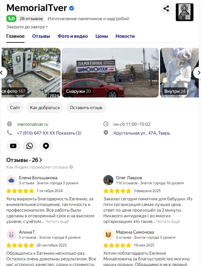Click the question mark near review verification
201x266 pixels.
click(x=71, y=167)
